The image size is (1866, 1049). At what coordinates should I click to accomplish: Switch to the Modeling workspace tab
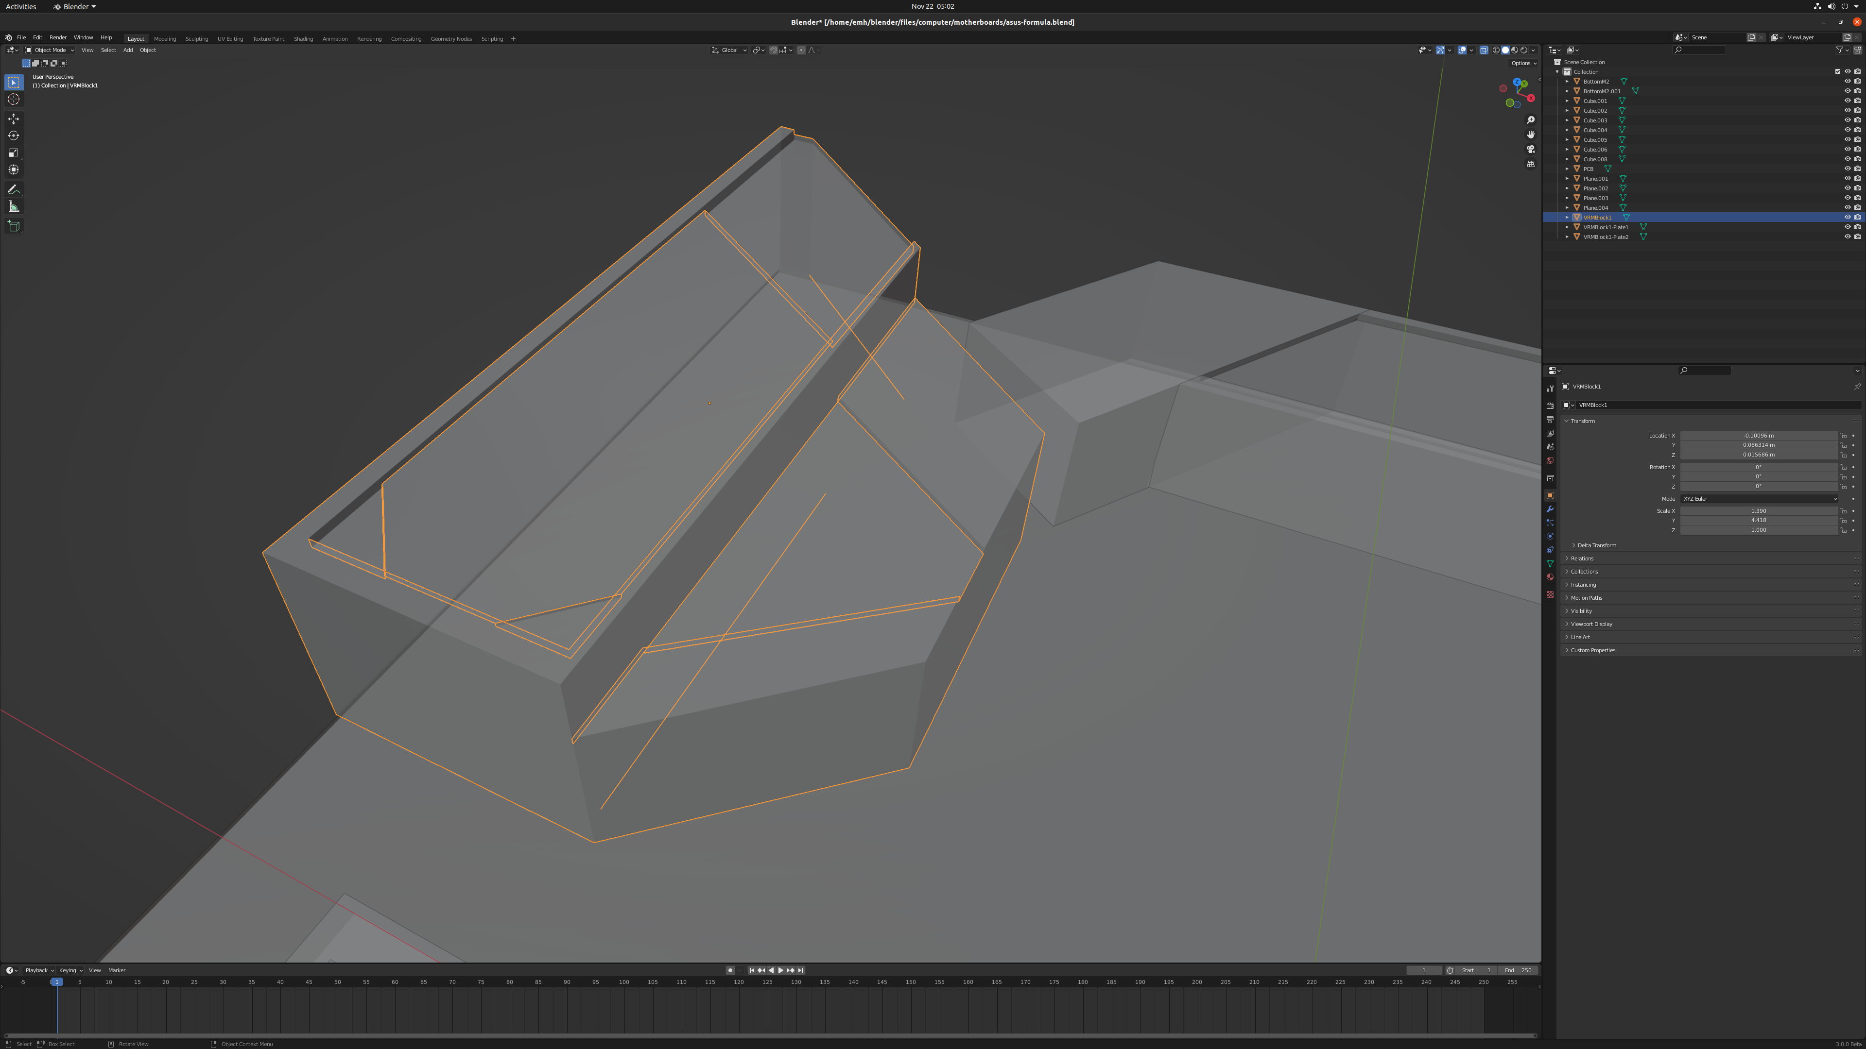165,39
